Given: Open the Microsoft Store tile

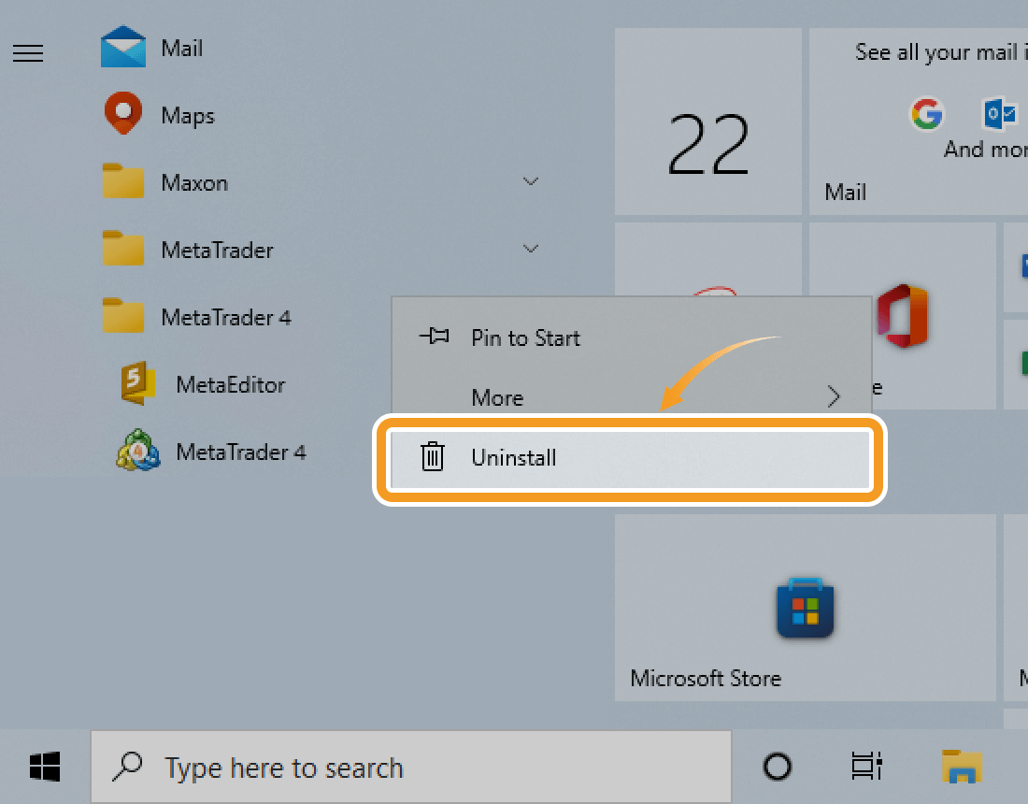Looking at the screenshot, I should [805, 608].
